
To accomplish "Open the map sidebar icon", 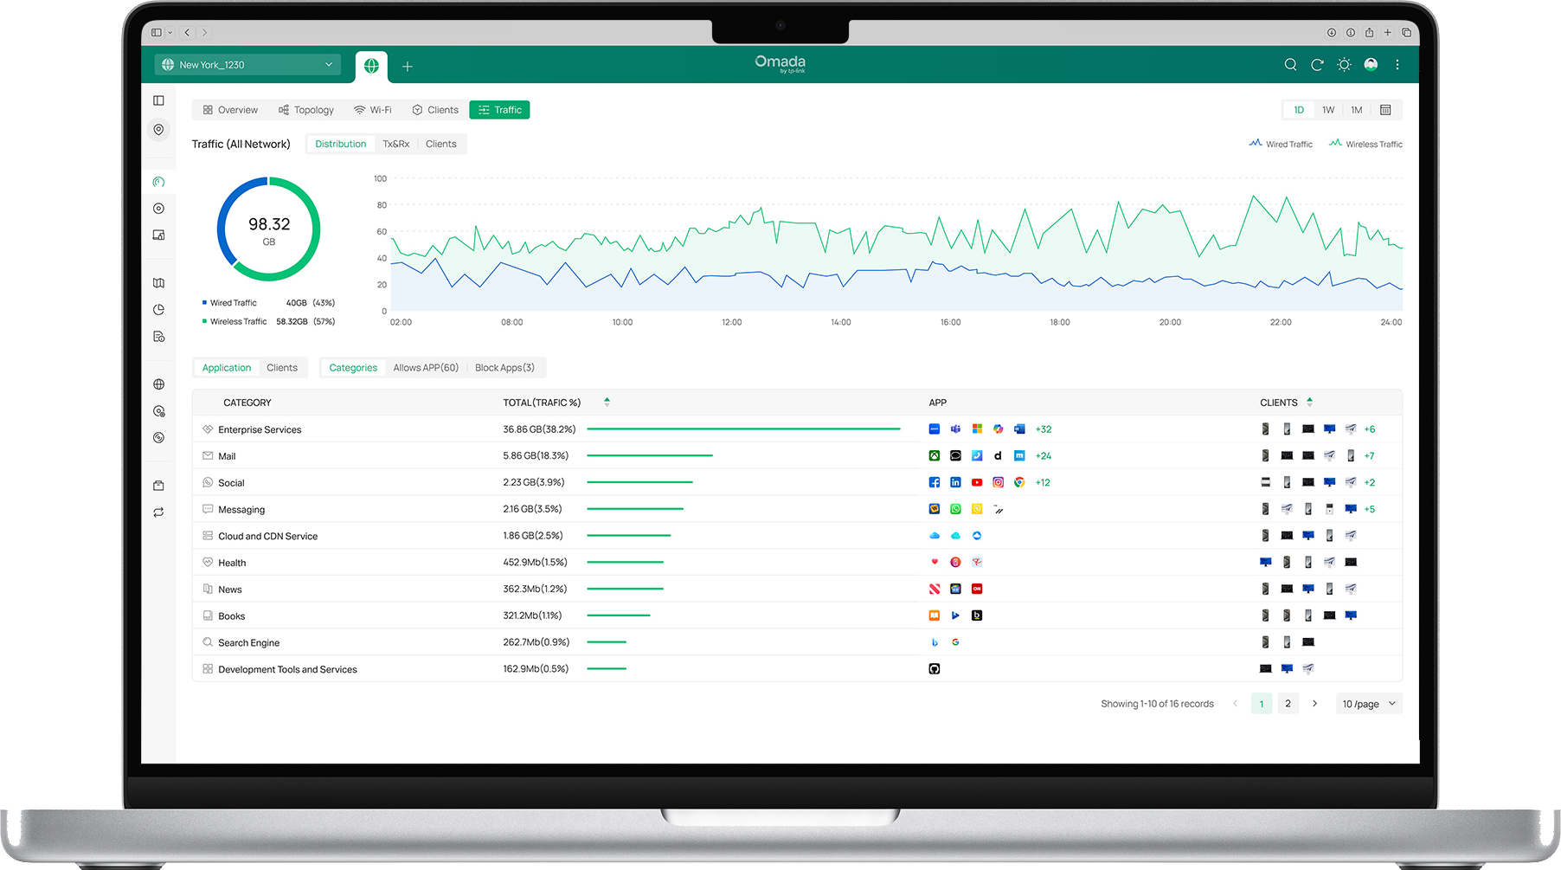I will (x=158, y=283).
